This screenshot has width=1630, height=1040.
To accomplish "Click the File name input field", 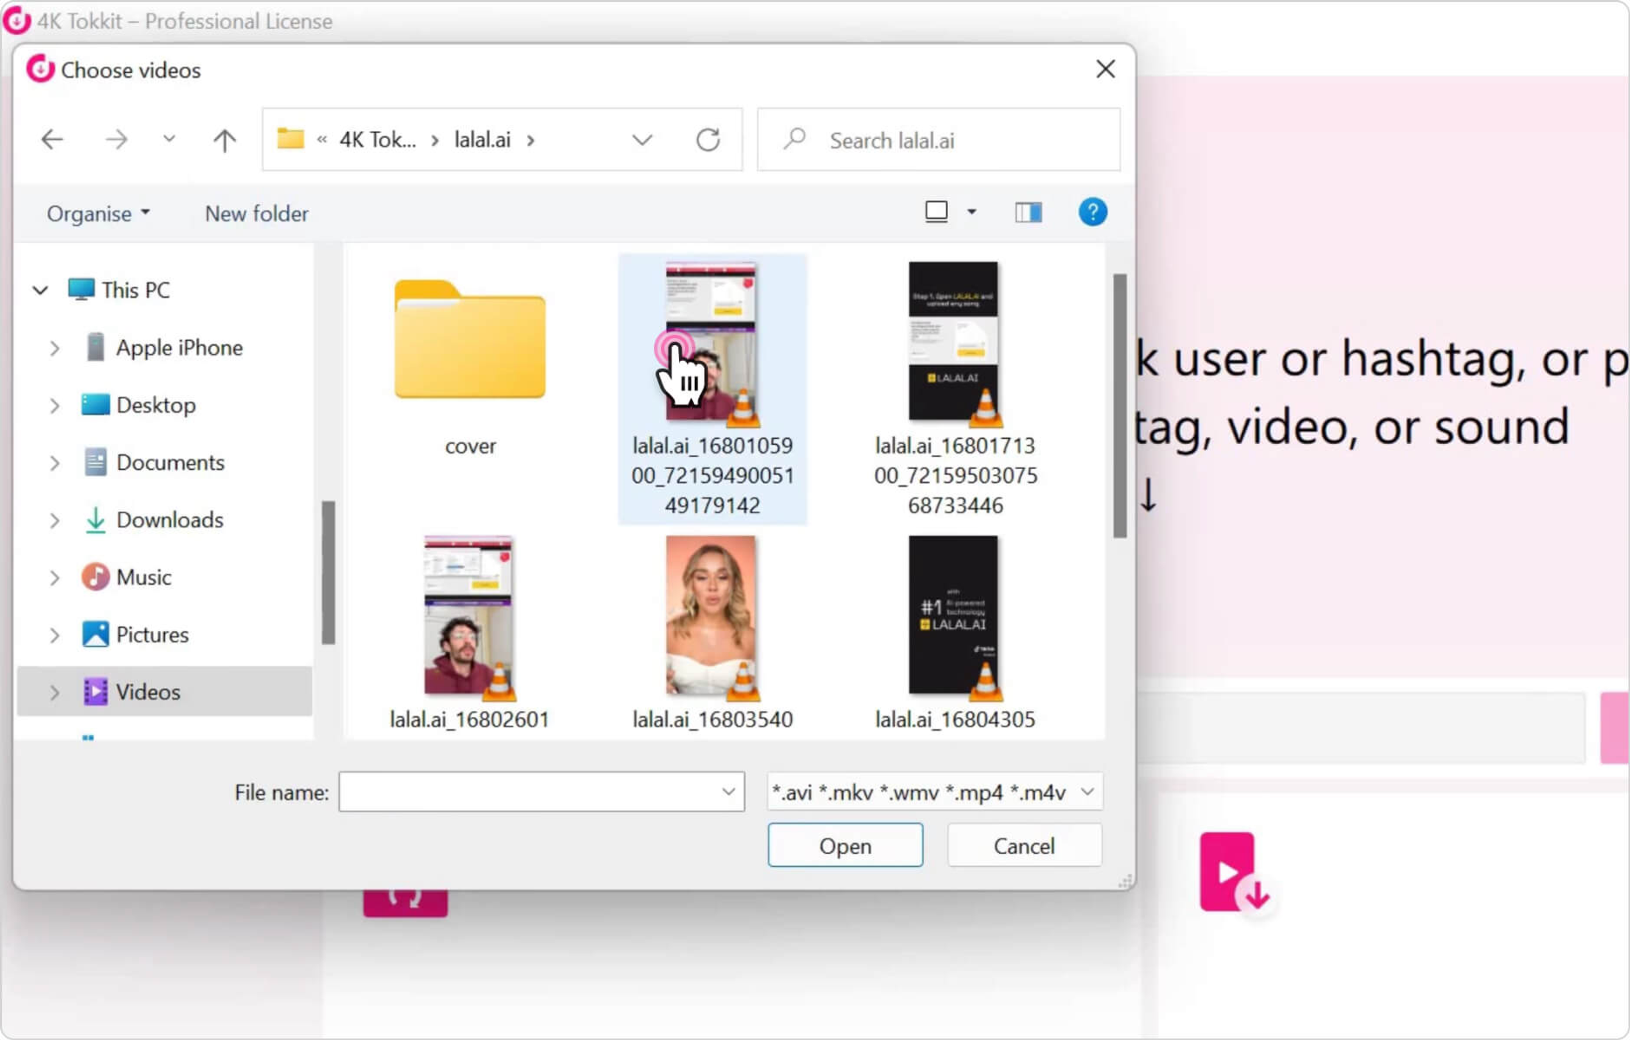I will [x=531, y=792].
